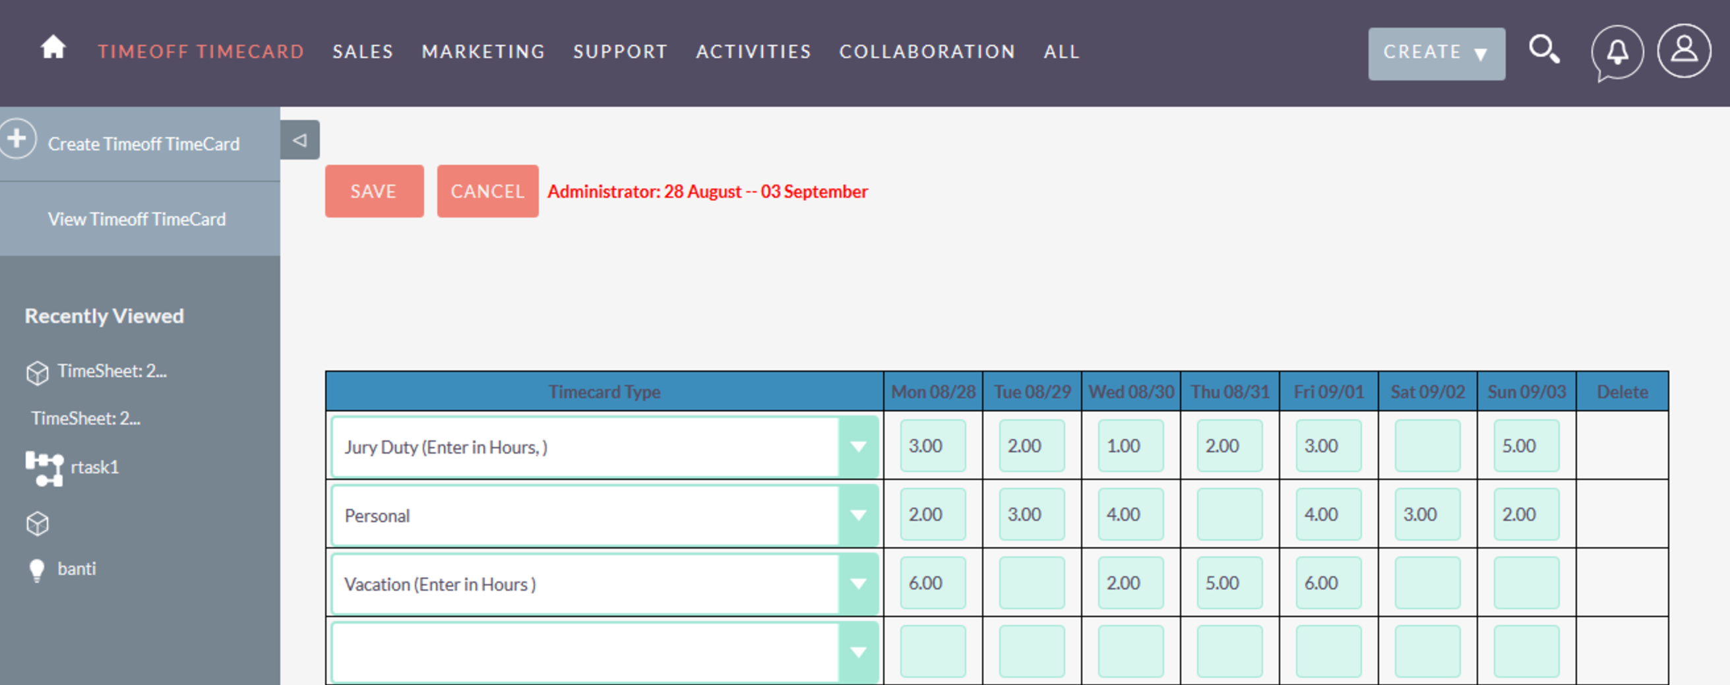Open the empty bottom row type dropdown
This screenshot has height=685, width=1730.
click(x=858, y=651)
